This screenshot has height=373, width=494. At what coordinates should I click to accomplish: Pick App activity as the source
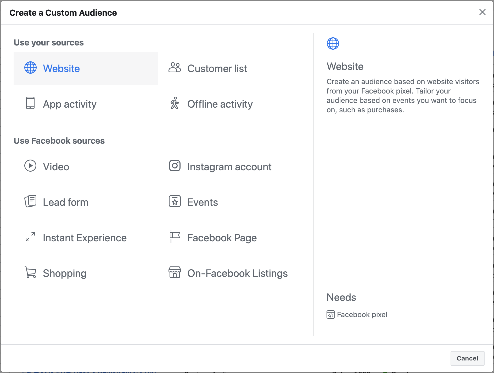pyautogui.click(x=86, y=104)
